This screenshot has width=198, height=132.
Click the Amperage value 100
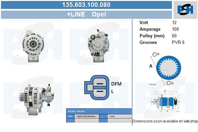coord(176,29)
